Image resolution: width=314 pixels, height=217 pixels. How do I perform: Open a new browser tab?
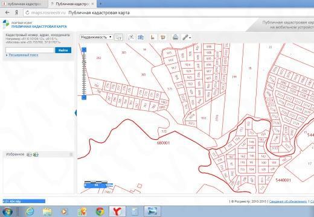101,4
